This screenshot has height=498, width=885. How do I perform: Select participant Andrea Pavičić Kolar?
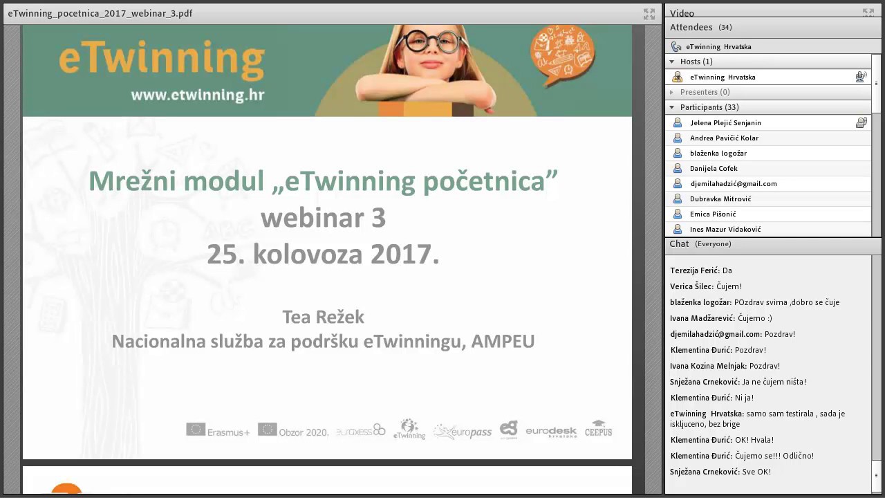768,138
